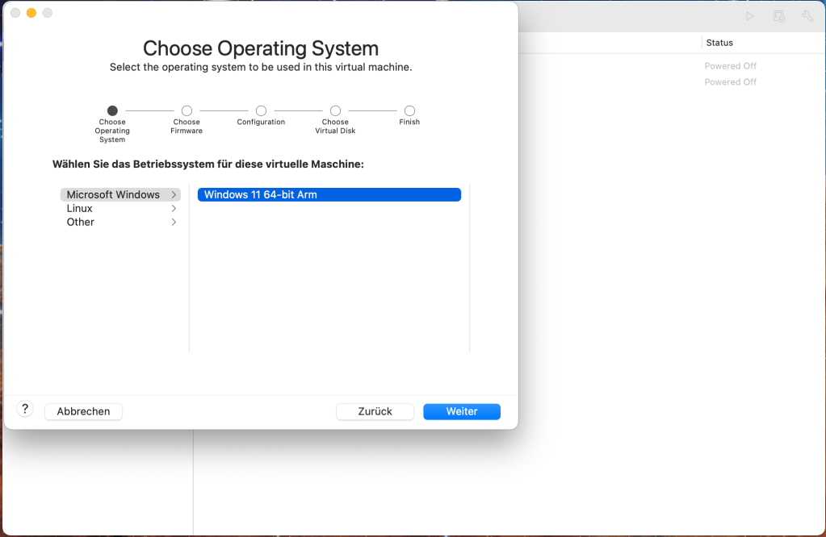The height and width of the screenshot is (537, 826).
Task: Select Windows 11 64-bit Arm
Action: pyautogui.click(x=329, y=194)
